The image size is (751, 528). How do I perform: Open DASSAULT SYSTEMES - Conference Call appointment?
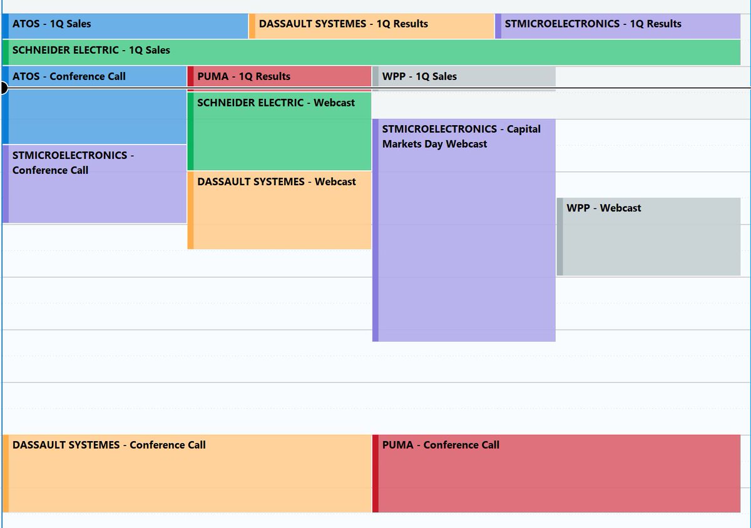tap(187, 474)
